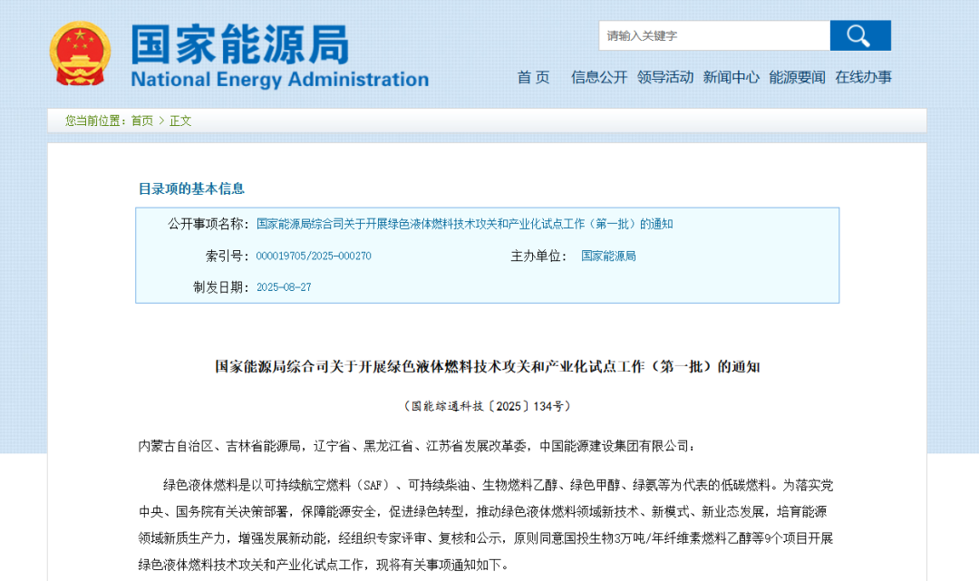Open the notice title link under 公开事项名称
979x581 pixels.
point(466,224)
